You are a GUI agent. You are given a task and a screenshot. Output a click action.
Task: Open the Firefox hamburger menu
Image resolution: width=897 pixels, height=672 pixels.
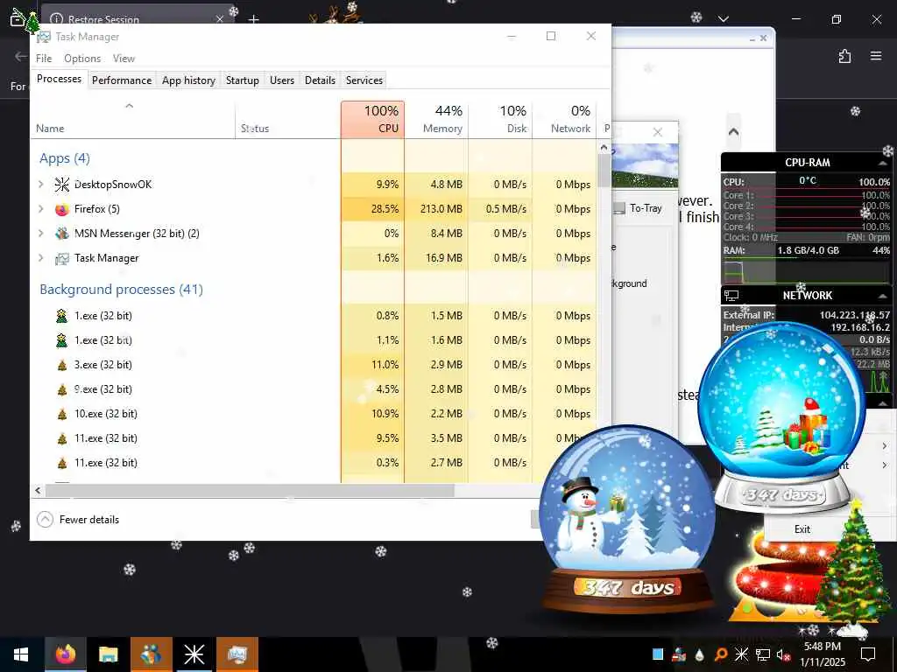point(876,56)
